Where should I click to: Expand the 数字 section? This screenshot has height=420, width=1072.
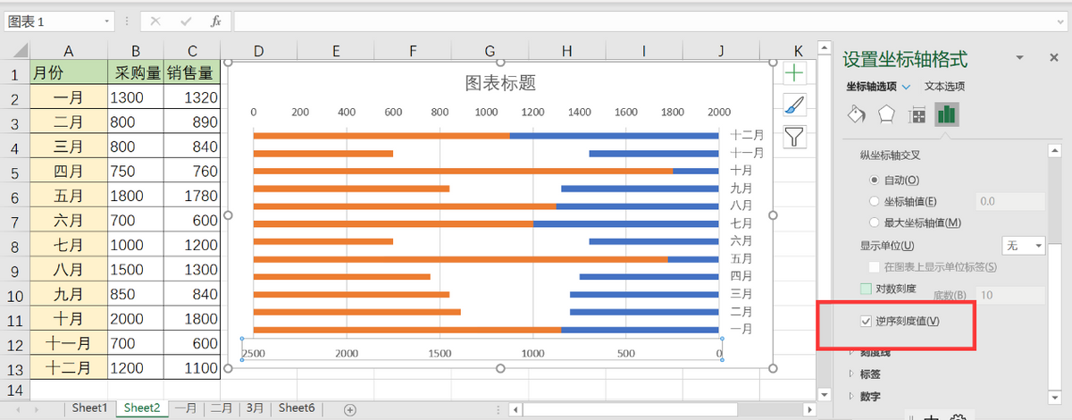tap(850, 396)
